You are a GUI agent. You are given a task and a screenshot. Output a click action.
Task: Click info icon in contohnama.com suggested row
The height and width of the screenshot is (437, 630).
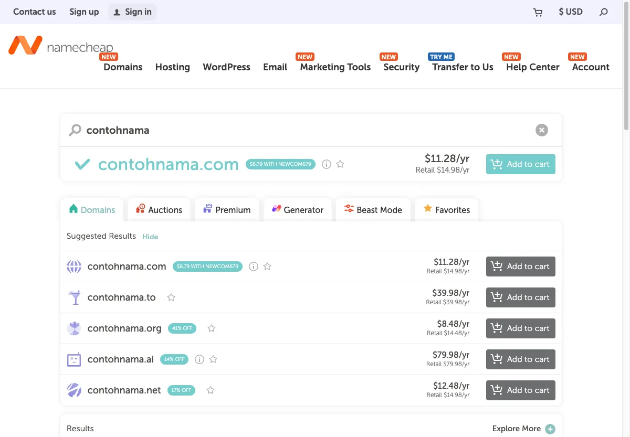pos(254,267)
